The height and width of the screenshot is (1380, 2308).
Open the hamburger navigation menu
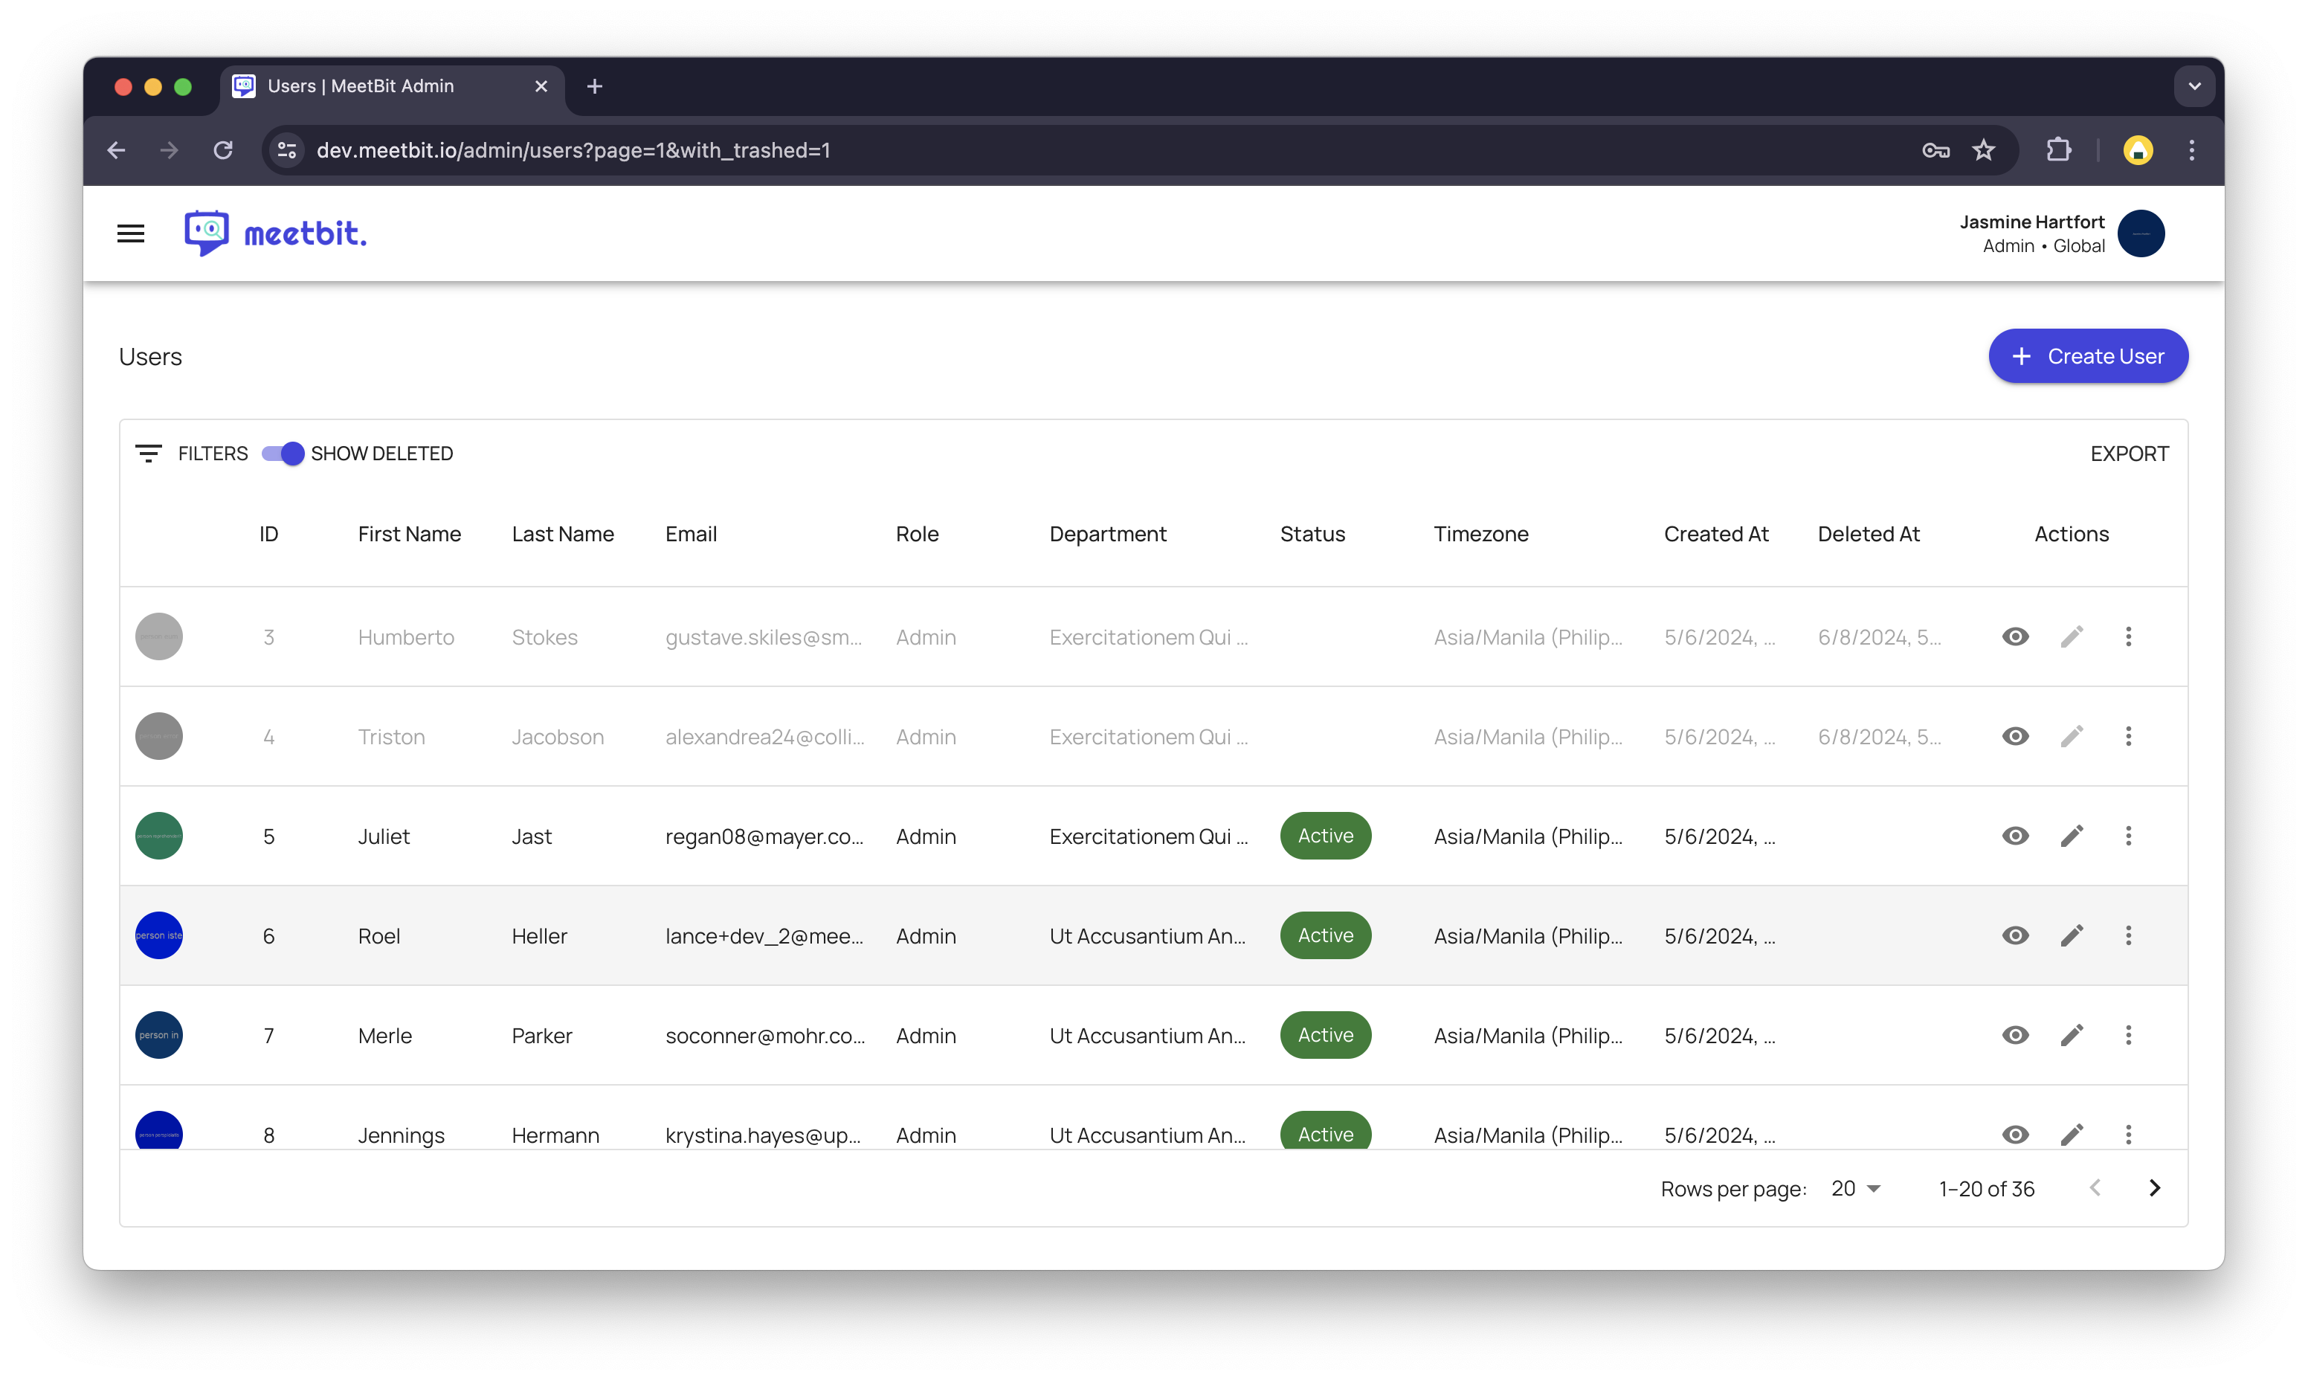coord(130,233)
